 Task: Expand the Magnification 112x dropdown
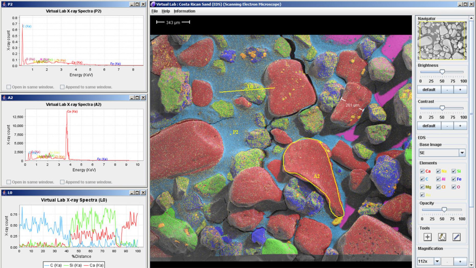[437, 261]
